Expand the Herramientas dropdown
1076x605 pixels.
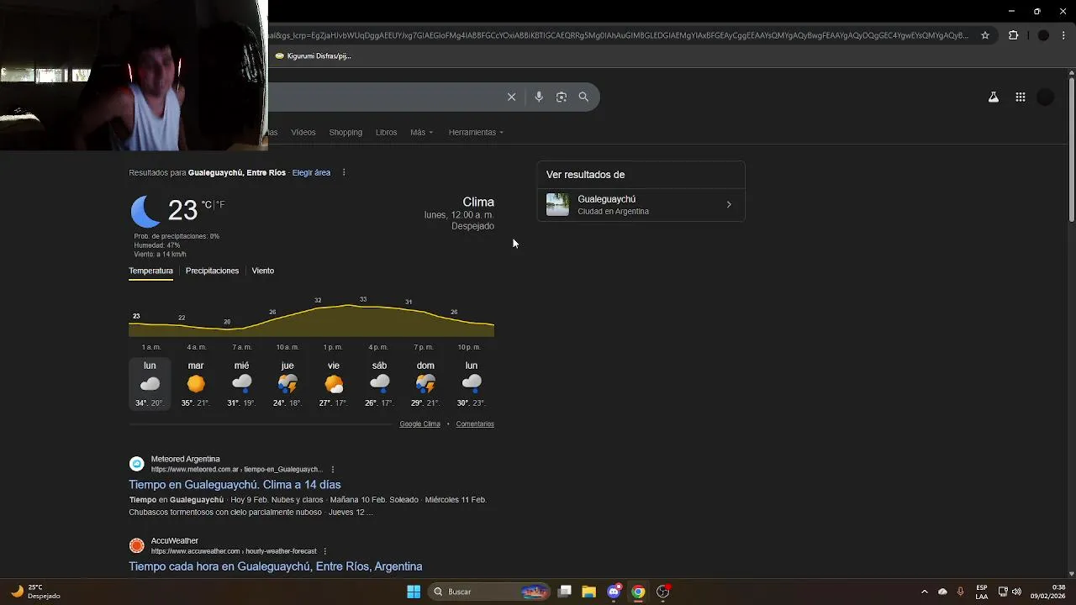[476, 132]
